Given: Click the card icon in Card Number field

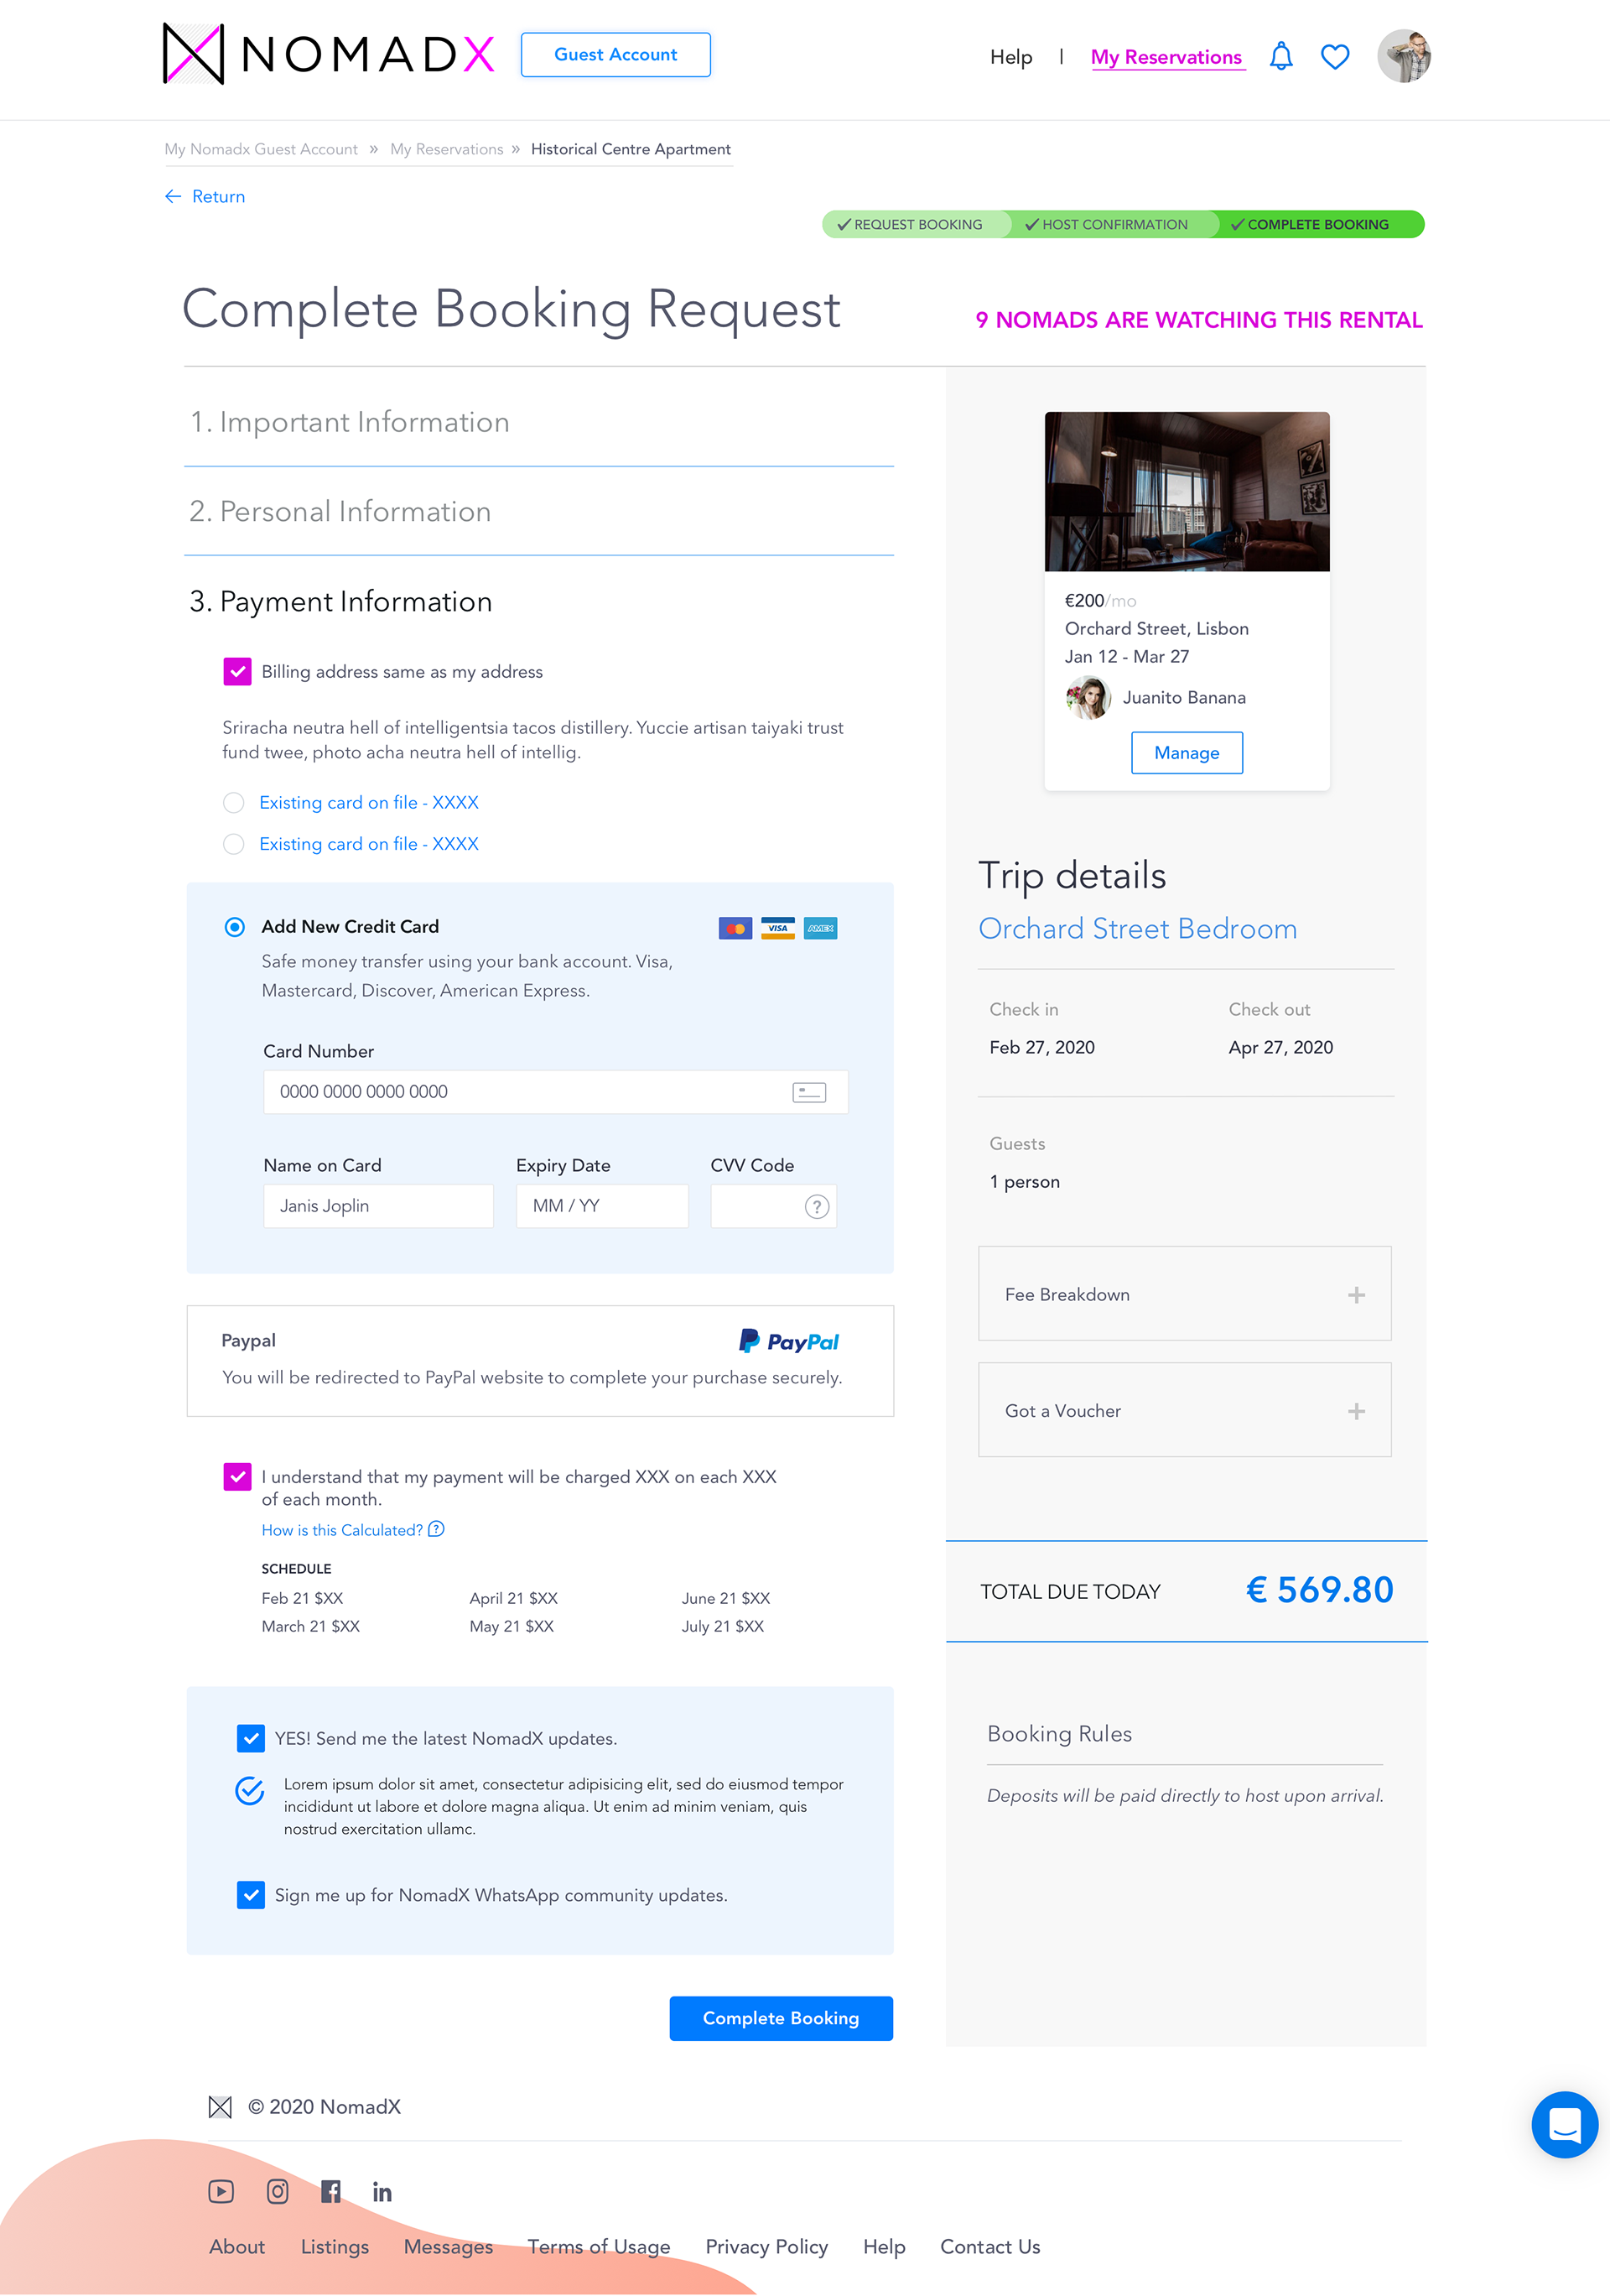Looking at the screenshot, I should pyautogui.click(x=808, y=1092).
